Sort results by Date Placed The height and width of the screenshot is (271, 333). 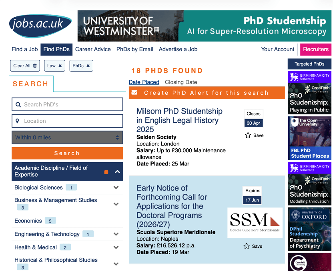[144, 82]
